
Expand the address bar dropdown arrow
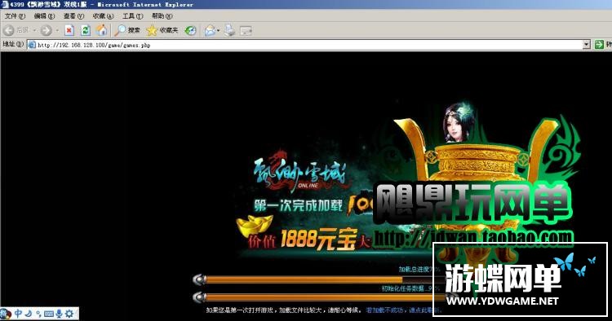tap(586, 45)
